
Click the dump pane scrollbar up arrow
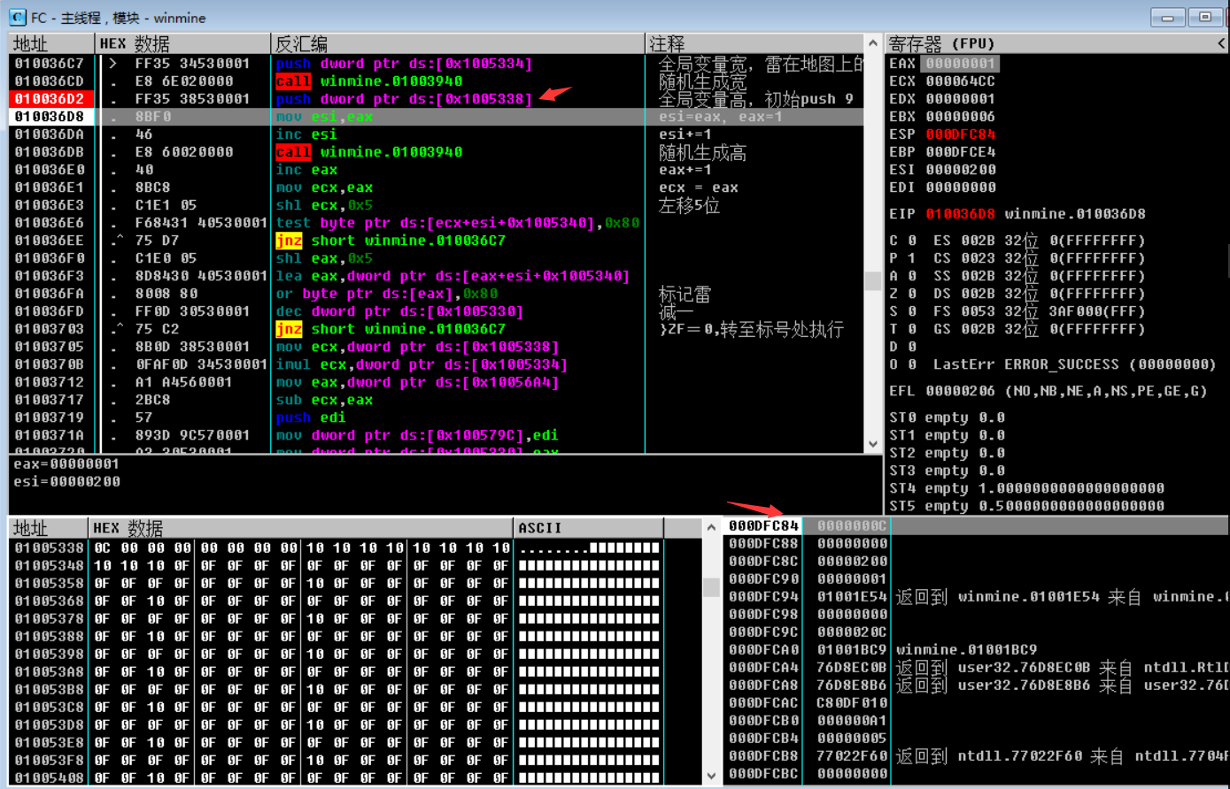(x=711, y=528)
